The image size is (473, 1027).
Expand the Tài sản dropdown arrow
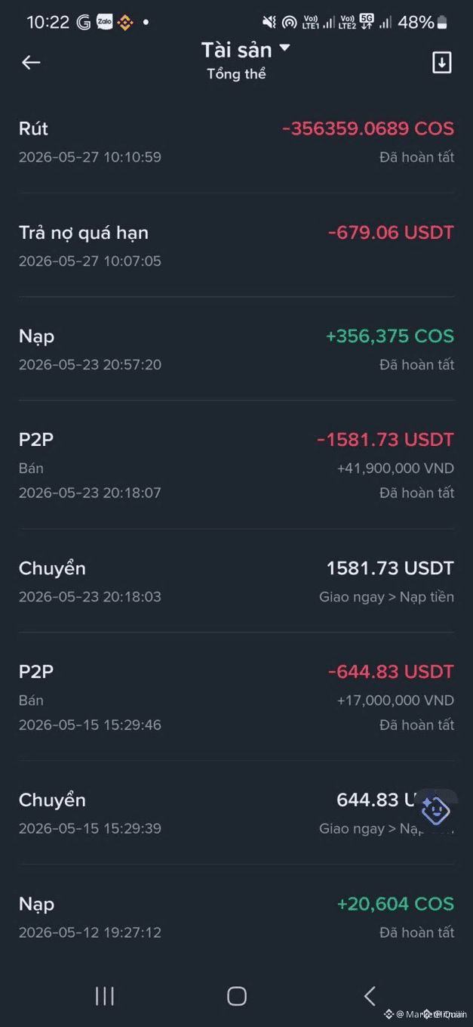284,48
